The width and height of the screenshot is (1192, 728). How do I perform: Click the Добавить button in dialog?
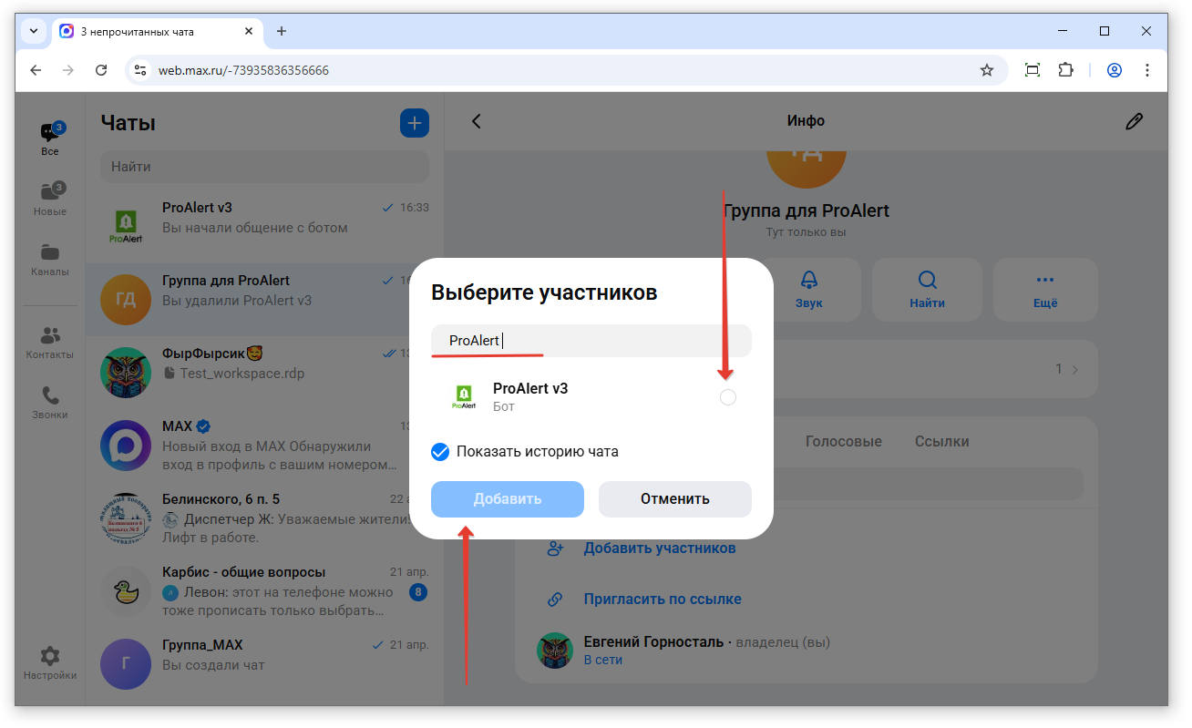click(x=507, y=499)
